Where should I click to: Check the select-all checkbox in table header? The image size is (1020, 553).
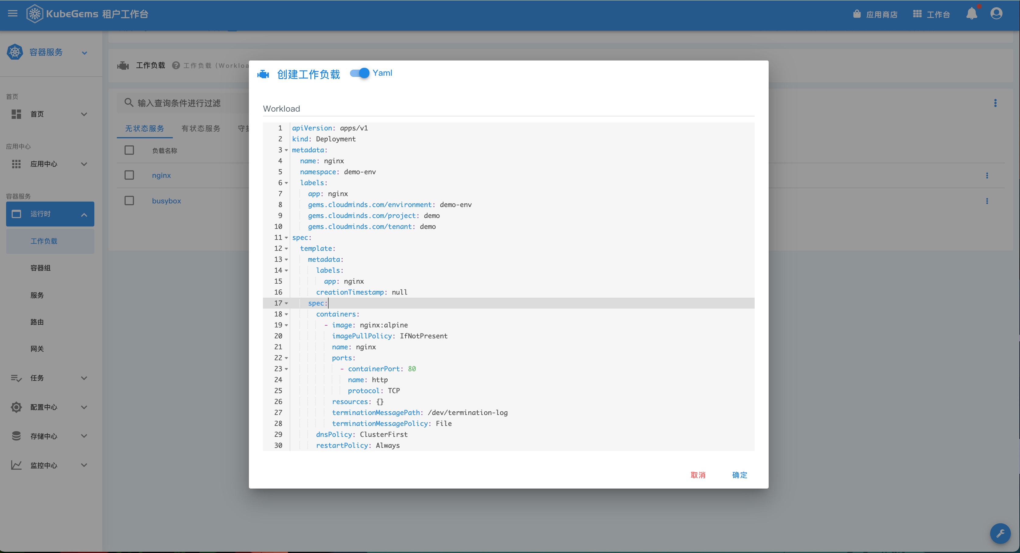[129, 150]
